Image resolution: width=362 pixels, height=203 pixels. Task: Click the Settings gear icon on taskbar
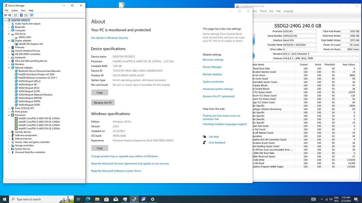(x=153, y=199)
